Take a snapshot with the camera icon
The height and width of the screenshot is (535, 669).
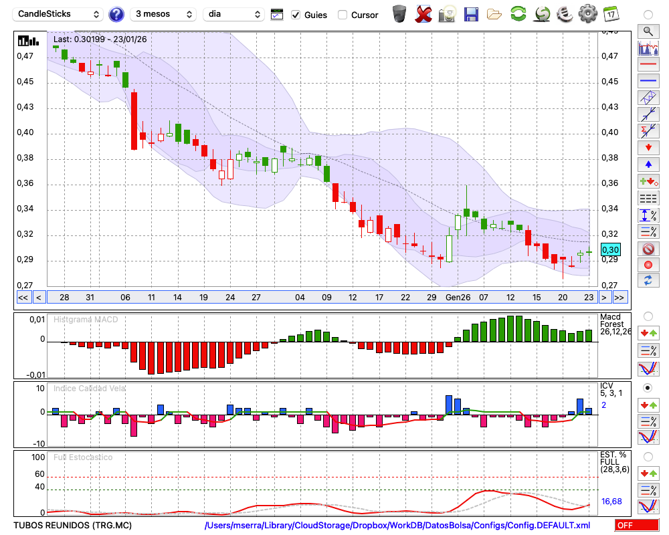[447, 14]
